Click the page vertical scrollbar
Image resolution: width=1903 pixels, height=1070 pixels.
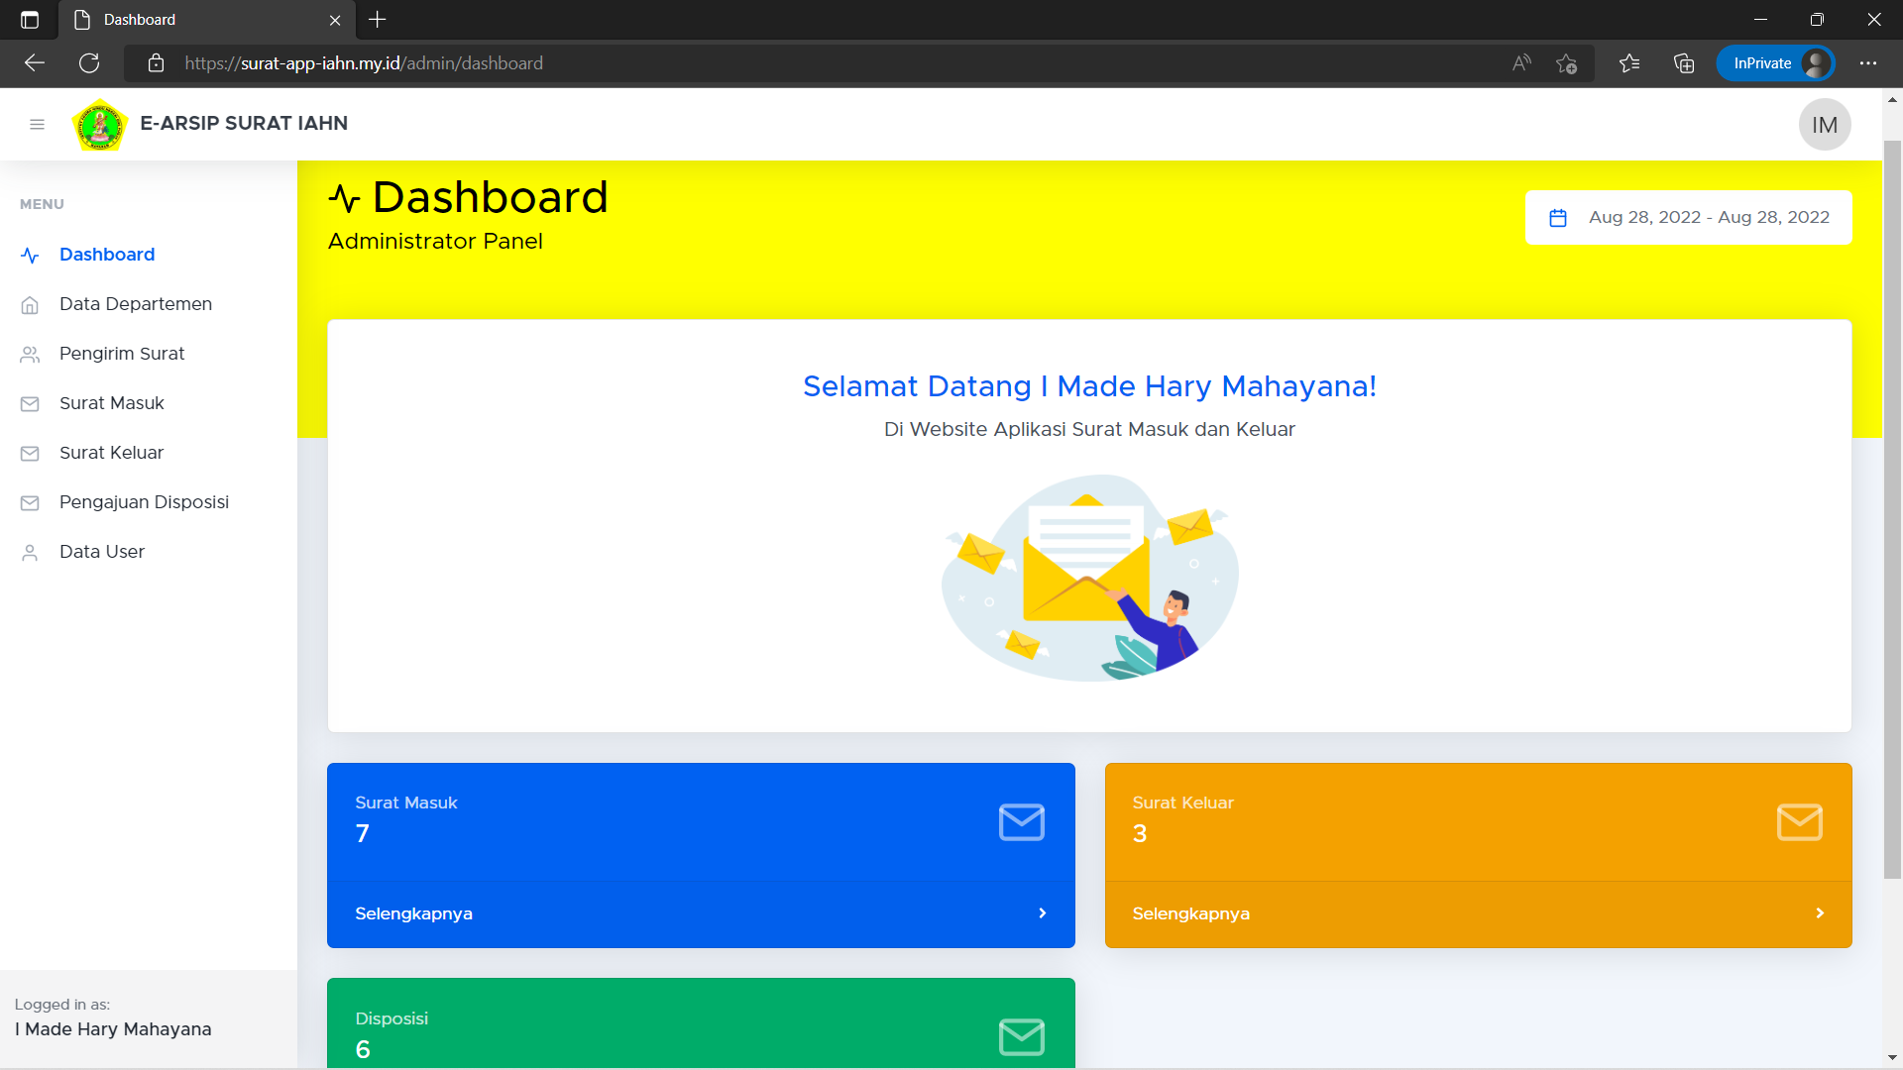[1892, 495]
